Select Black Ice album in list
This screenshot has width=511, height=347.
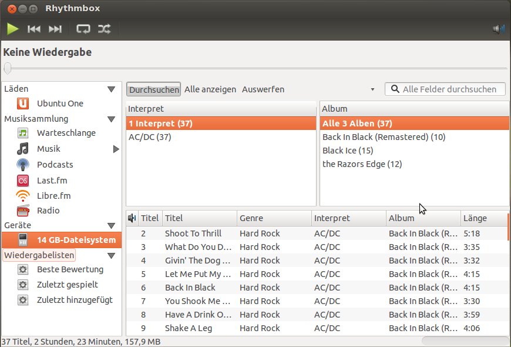348,151
